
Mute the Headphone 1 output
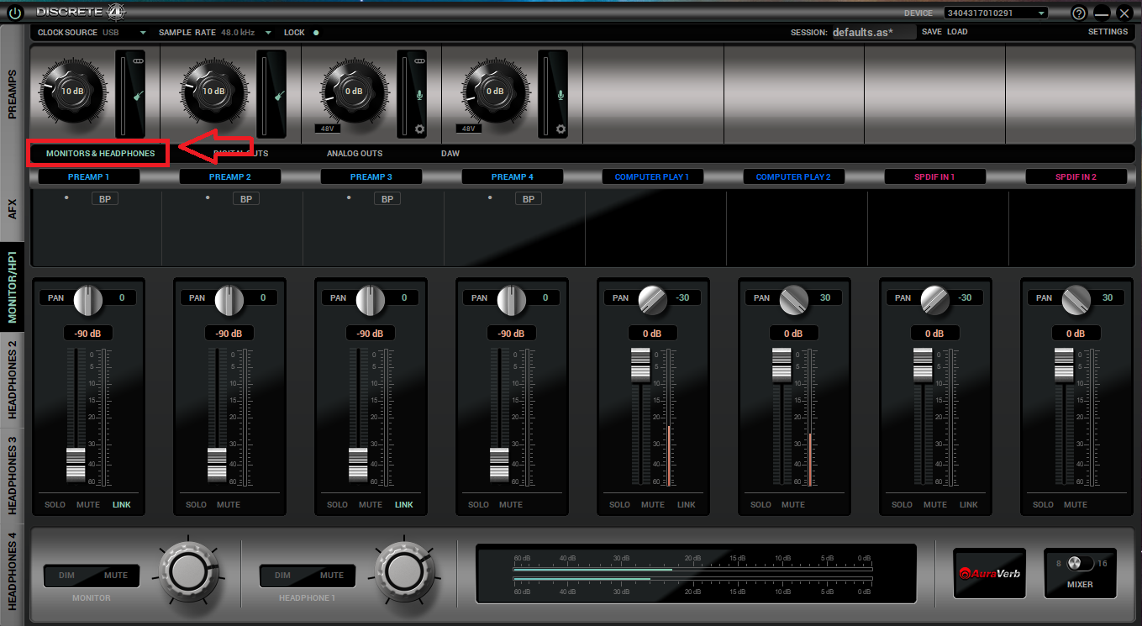332,576
